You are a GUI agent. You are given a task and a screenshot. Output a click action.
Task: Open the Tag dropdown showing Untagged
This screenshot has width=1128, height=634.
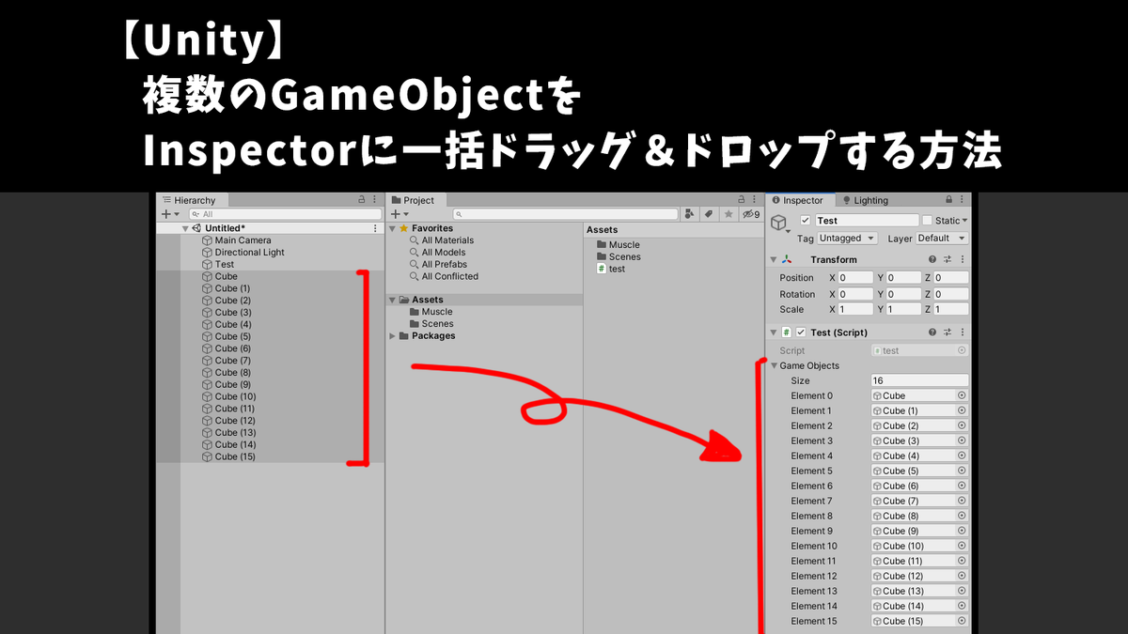coord(845,238)
